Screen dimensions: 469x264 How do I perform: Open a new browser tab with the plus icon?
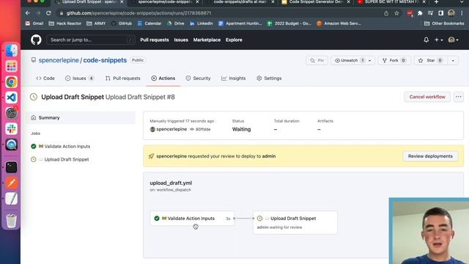click(x=437, y=2)
